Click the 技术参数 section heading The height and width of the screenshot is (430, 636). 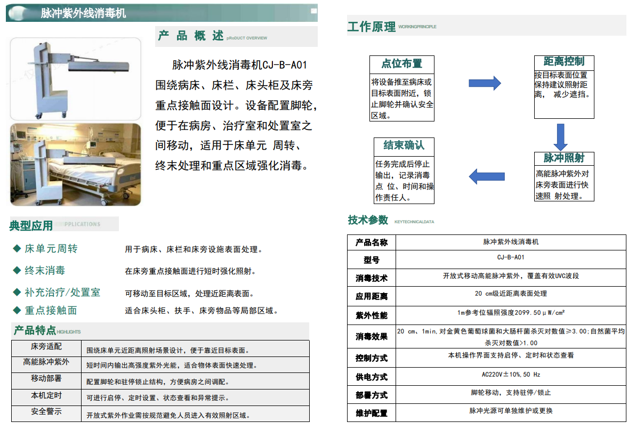(368, 220)
